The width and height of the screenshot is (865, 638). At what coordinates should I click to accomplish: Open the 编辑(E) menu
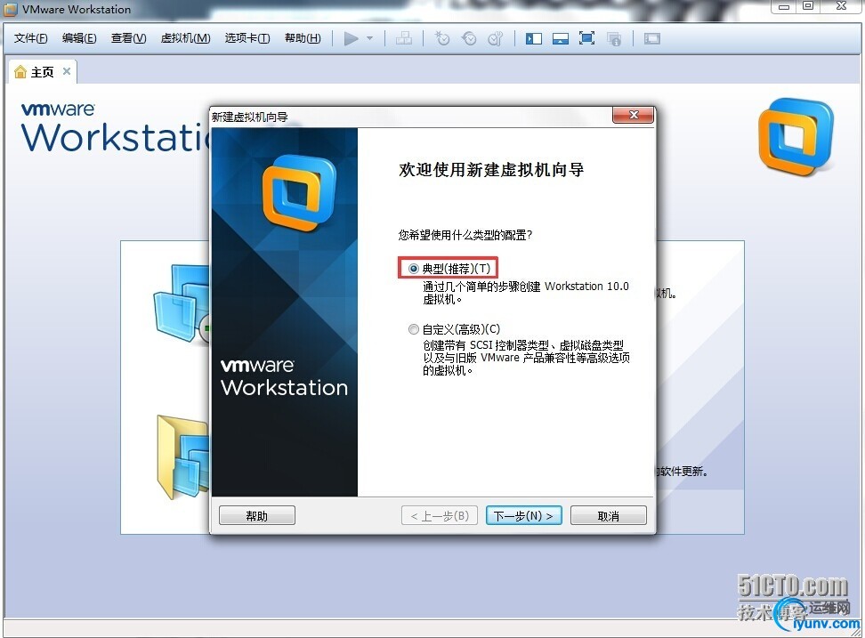click(x=79, y=38)
